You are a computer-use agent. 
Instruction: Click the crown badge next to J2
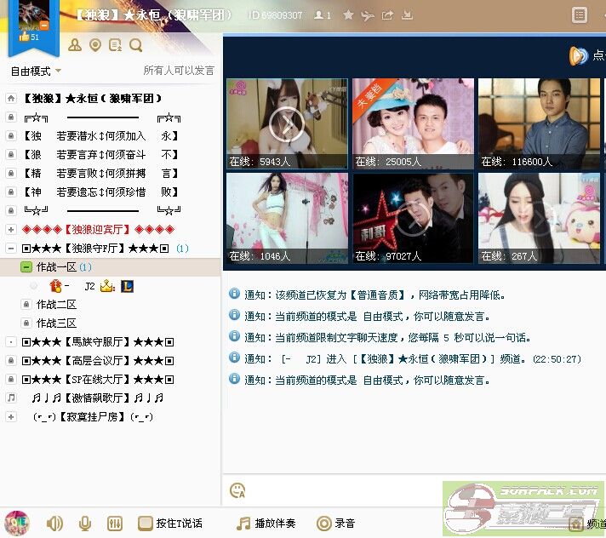coord(107,286)
